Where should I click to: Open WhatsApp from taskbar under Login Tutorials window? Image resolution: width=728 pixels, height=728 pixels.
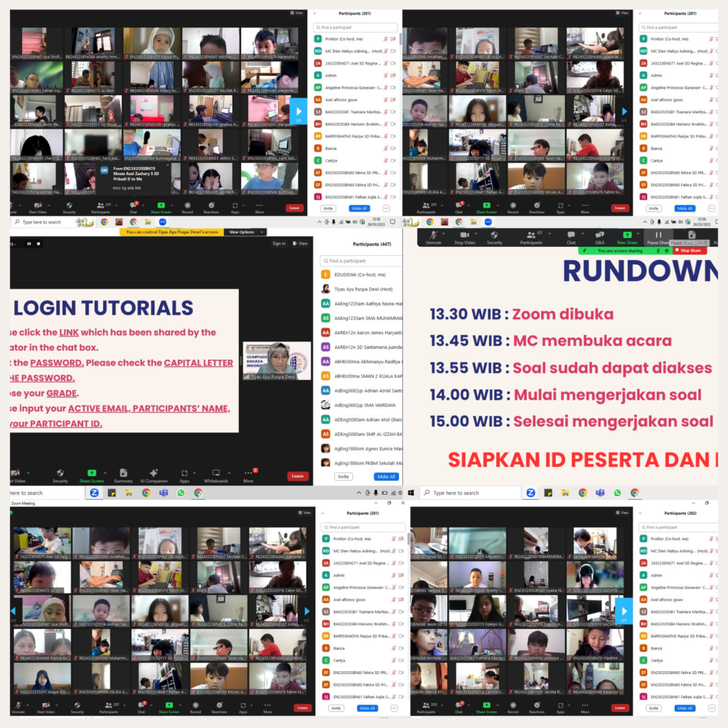coord(181,493)
